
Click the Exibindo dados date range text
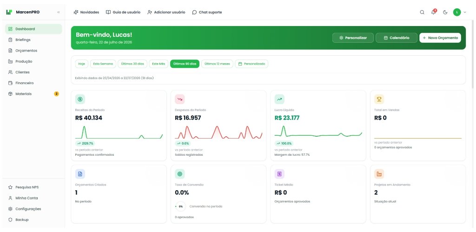tap(114, 78)
